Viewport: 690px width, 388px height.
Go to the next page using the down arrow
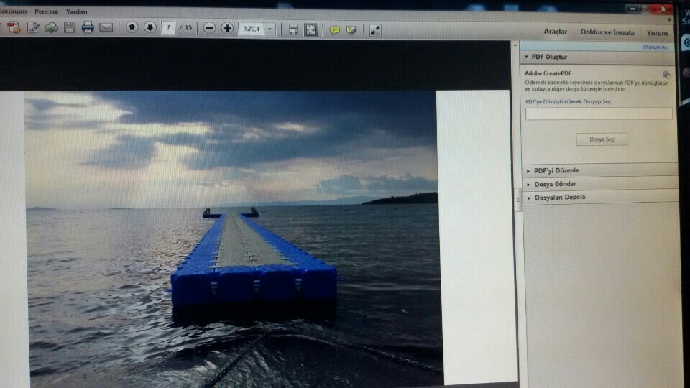tap(150, 27)
